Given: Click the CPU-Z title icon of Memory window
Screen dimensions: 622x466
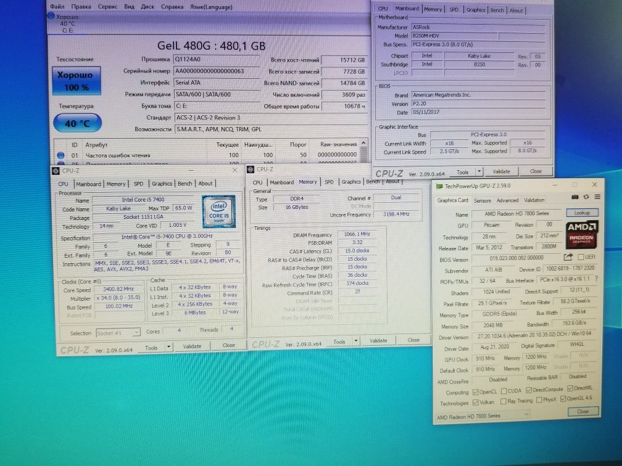Looking at the screenshot, I should pyautogui.click(x=251, y=169).
